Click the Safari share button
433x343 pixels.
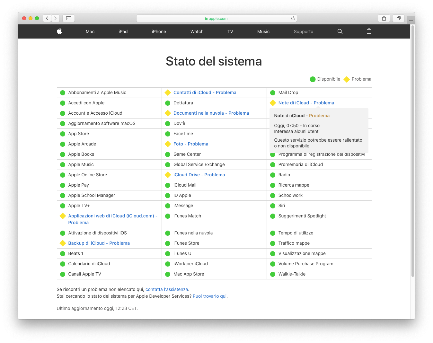[384, 18]
